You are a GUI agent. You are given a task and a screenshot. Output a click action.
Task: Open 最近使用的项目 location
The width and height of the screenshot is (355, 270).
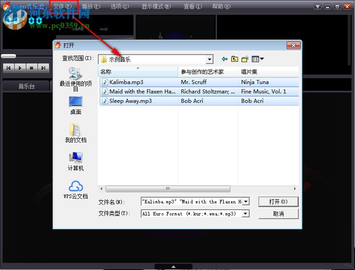click(75, 79)
